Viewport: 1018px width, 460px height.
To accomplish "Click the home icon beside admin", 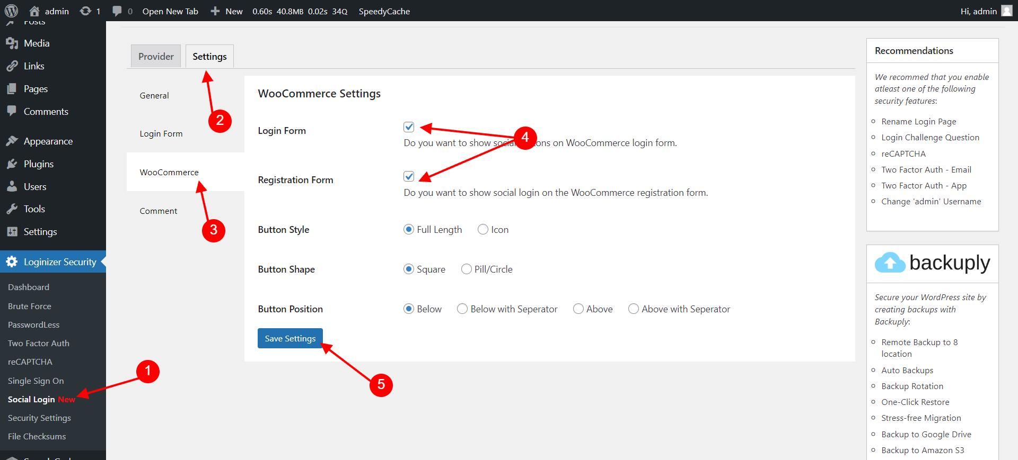I will pos(34,11).
